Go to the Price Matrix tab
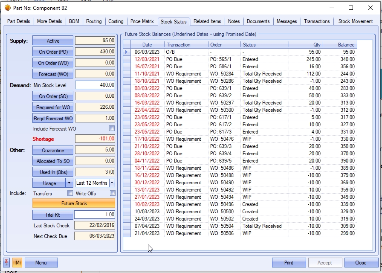Viewport: 382px width, 273px height. pyautogui.click(x=142, y=21)
